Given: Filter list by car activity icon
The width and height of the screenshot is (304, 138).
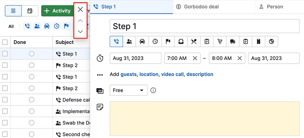Looking at the screenshot, I should (47, 26).
